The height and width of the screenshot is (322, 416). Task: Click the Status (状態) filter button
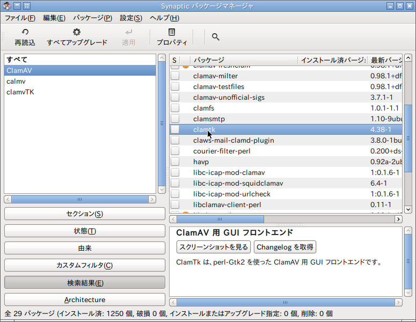pos(85,231)
